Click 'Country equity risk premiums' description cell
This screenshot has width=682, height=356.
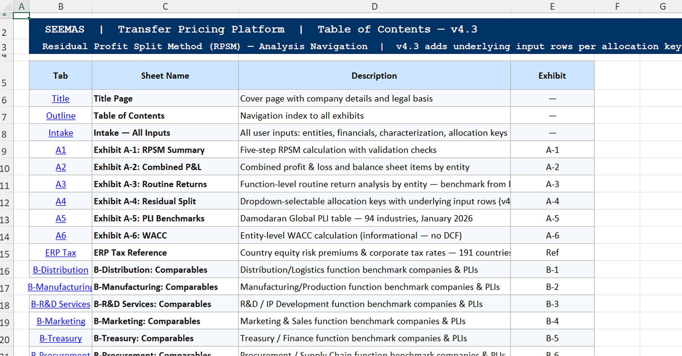pos(374,252)
